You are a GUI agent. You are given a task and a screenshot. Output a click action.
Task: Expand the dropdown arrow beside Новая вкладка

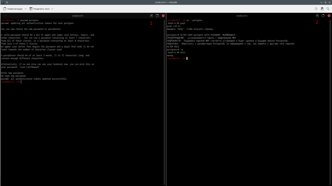[26, 9]
